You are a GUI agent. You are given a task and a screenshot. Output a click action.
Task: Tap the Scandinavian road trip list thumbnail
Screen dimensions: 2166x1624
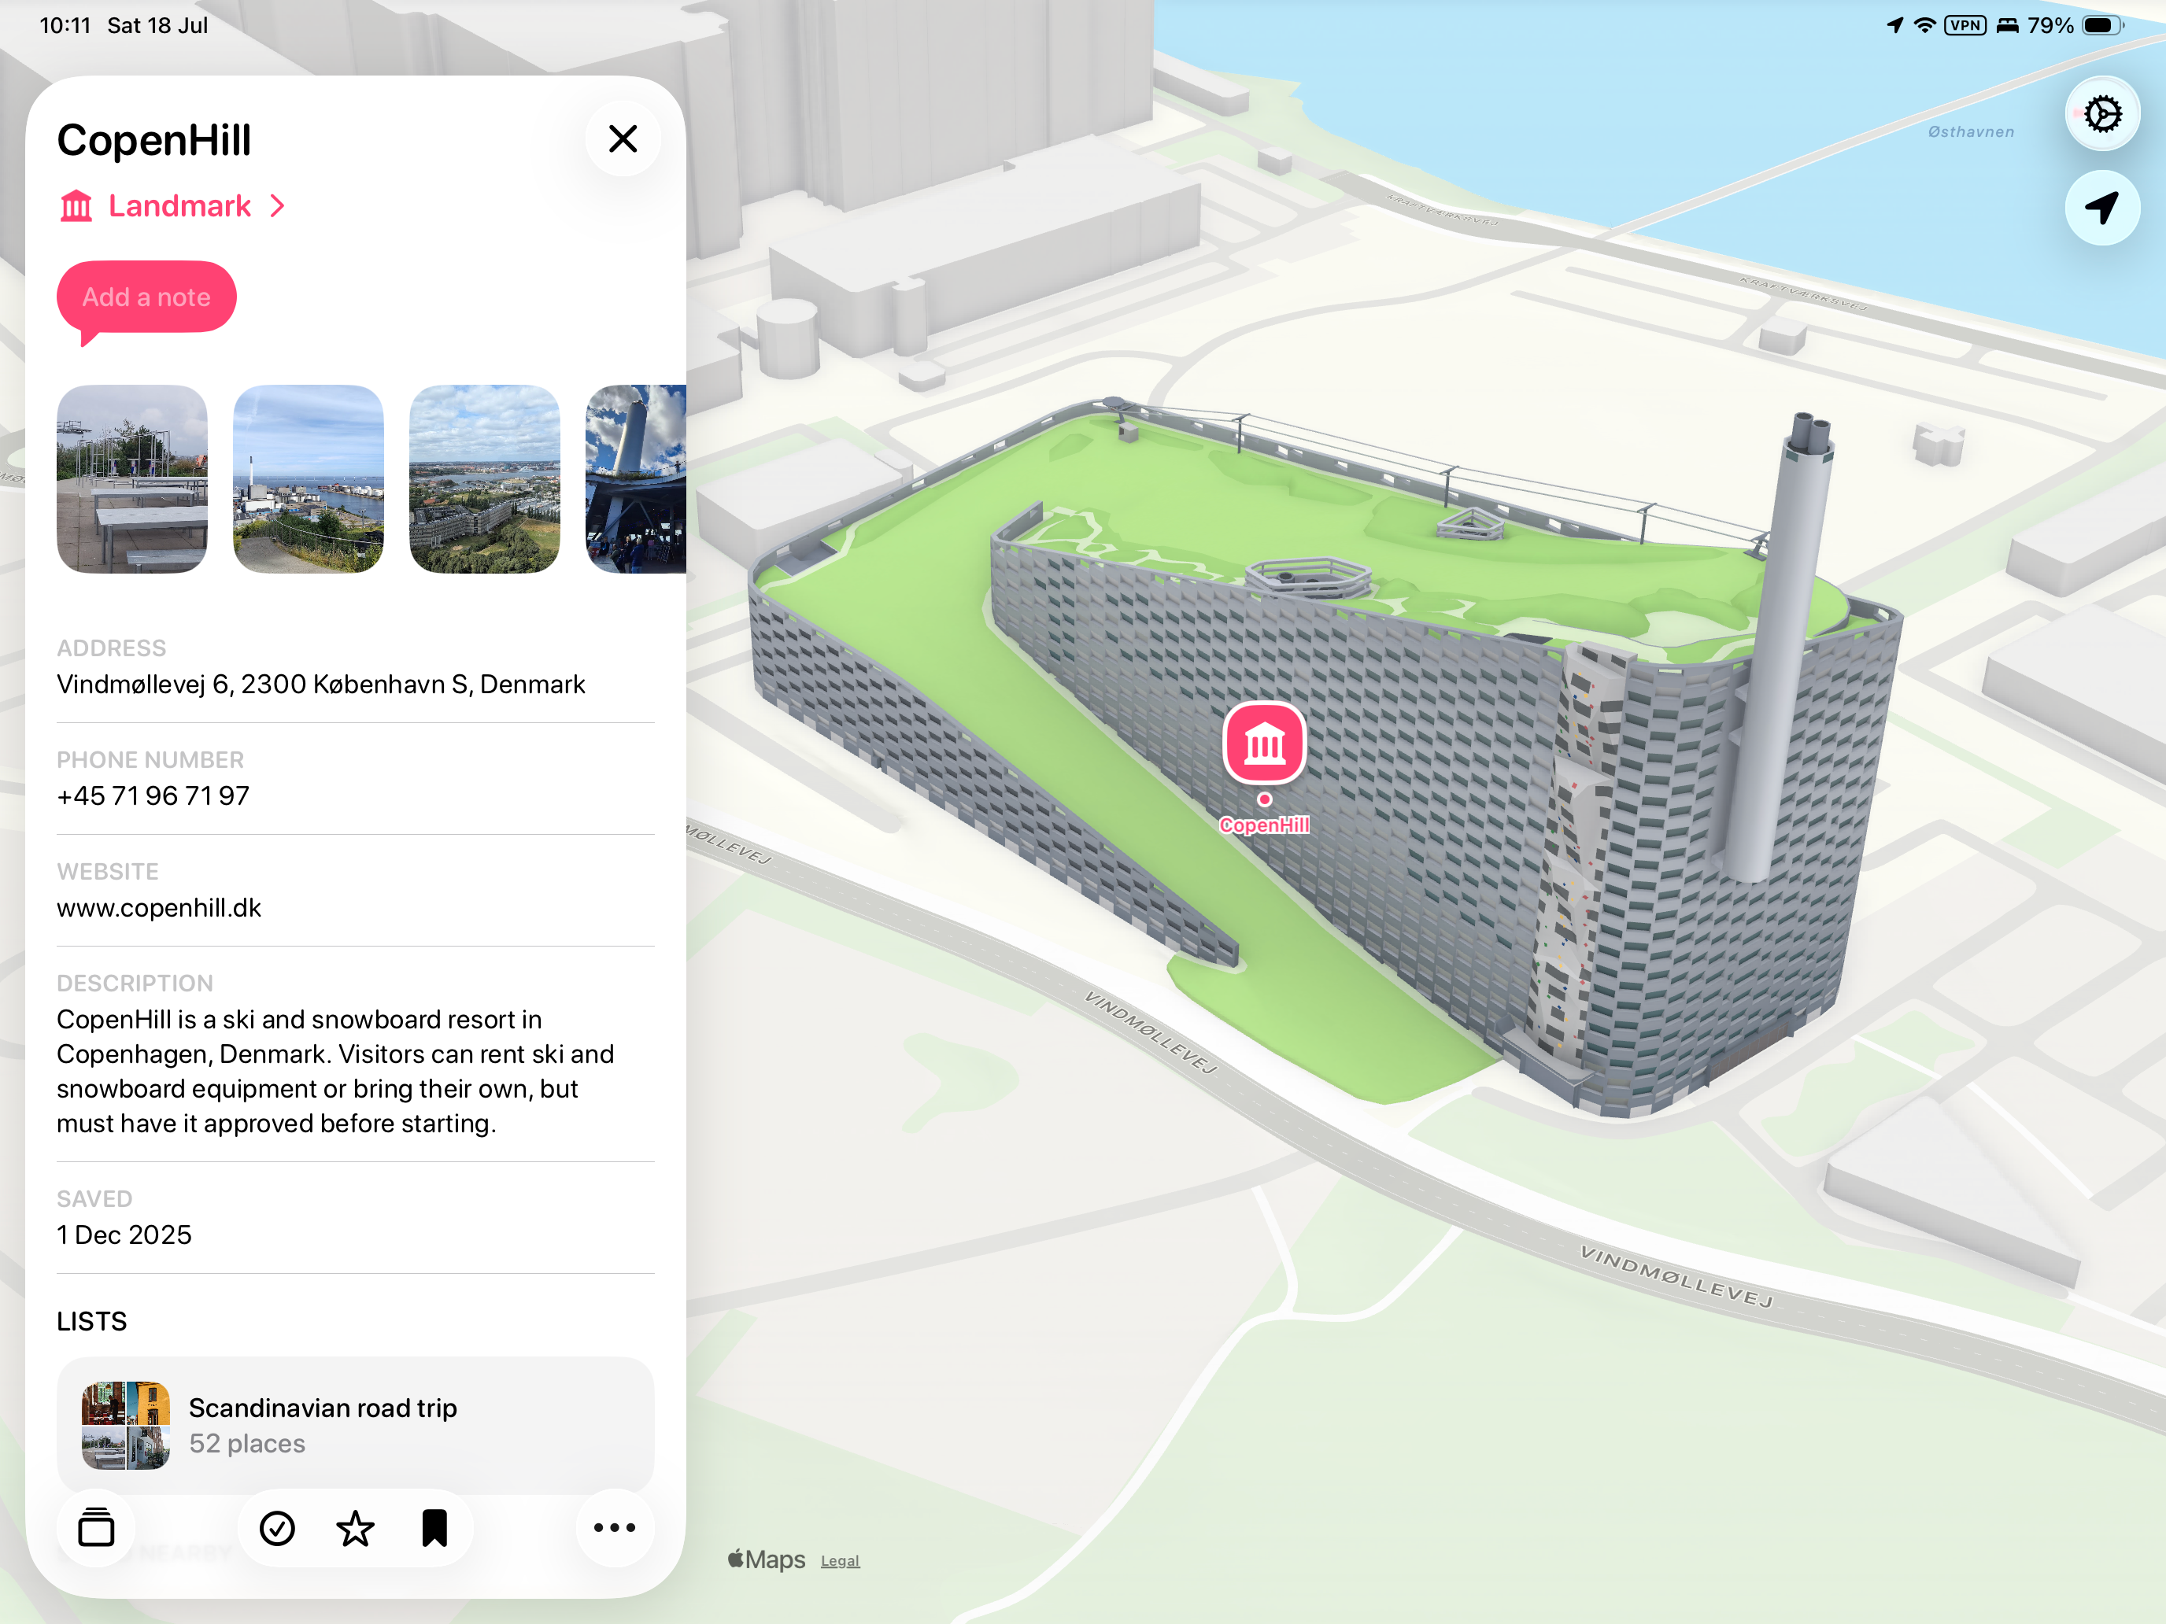125,1425
